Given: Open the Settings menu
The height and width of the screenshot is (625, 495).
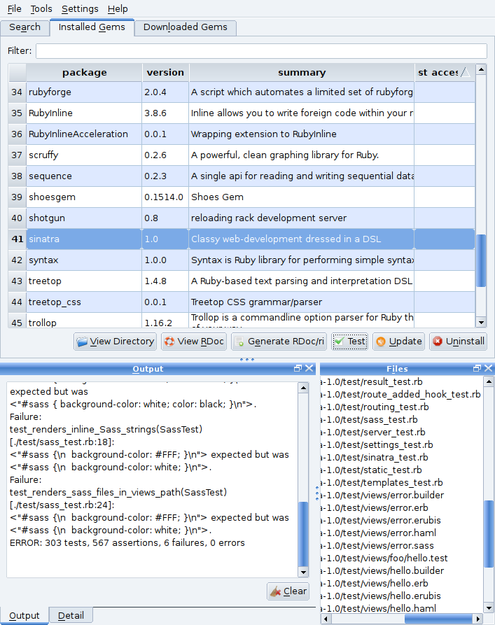Looking at the screenshot, I should (x=81, y=9).
